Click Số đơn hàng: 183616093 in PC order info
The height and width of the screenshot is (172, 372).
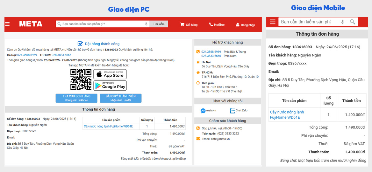[x=24, y=119]
